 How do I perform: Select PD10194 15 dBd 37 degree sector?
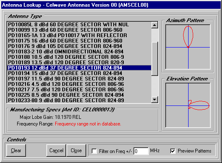(x=79, y=73)
